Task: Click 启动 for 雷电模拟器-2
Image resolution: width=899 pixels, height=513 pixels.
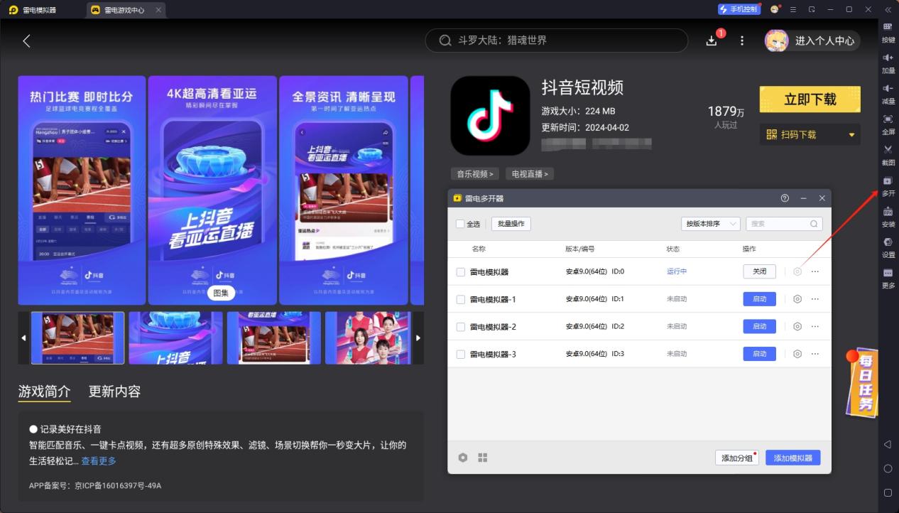Action: tap(759, 326)
